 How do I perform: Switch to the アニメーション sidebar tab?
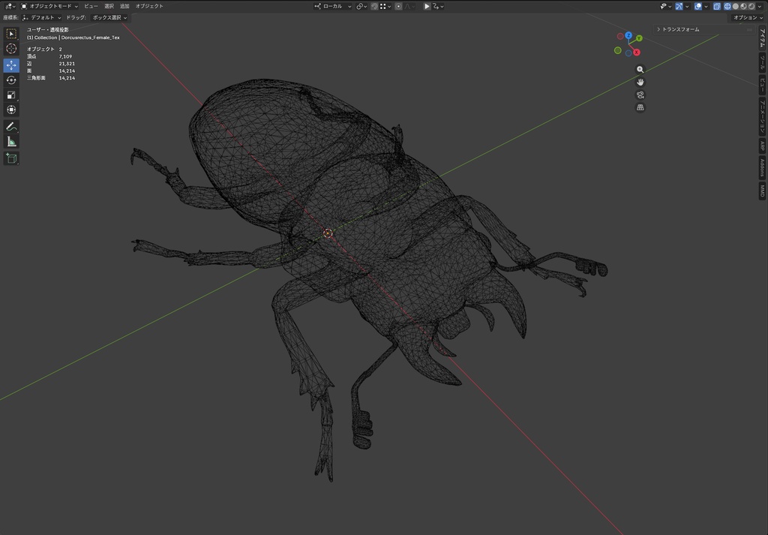click(762, 116)
